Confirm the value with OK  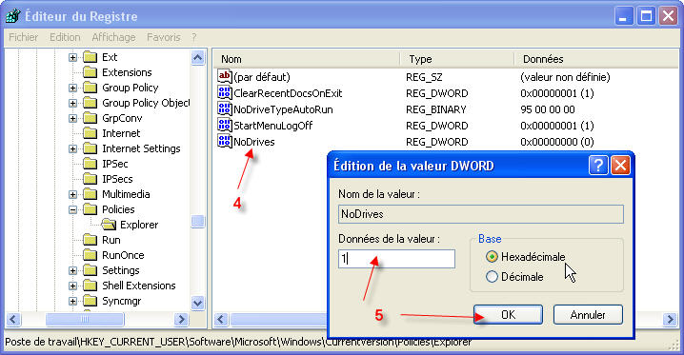coord(508,314)
